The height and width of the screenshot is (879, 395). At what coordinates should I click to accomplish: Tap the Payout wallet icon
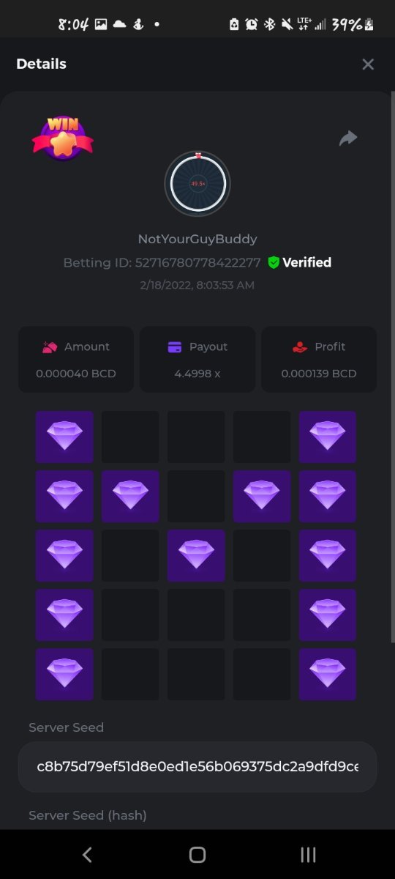point(174,347)
